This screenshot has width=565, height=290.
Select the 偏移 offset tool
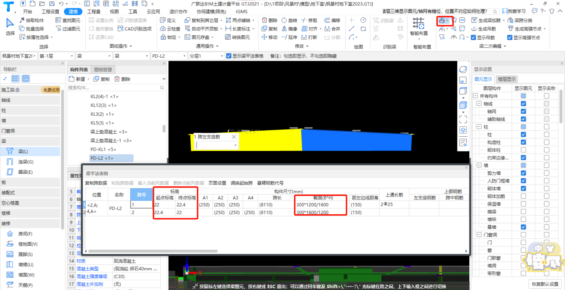[333, 20]
